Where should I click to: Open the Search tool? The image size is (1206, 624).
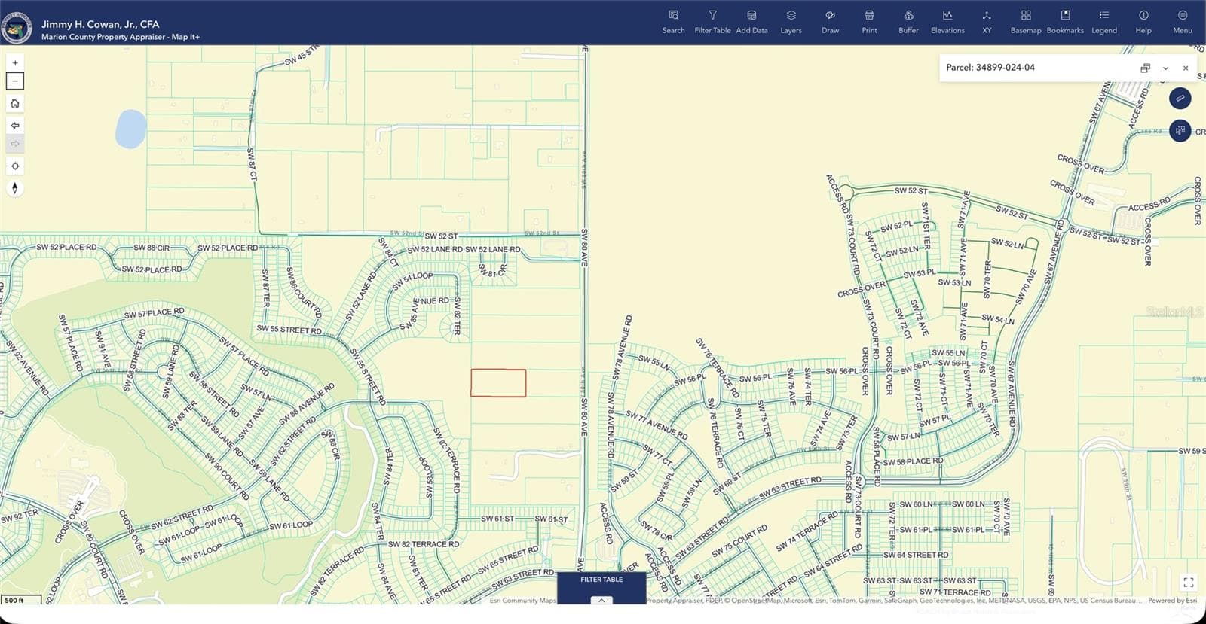[x=673, y=22]
